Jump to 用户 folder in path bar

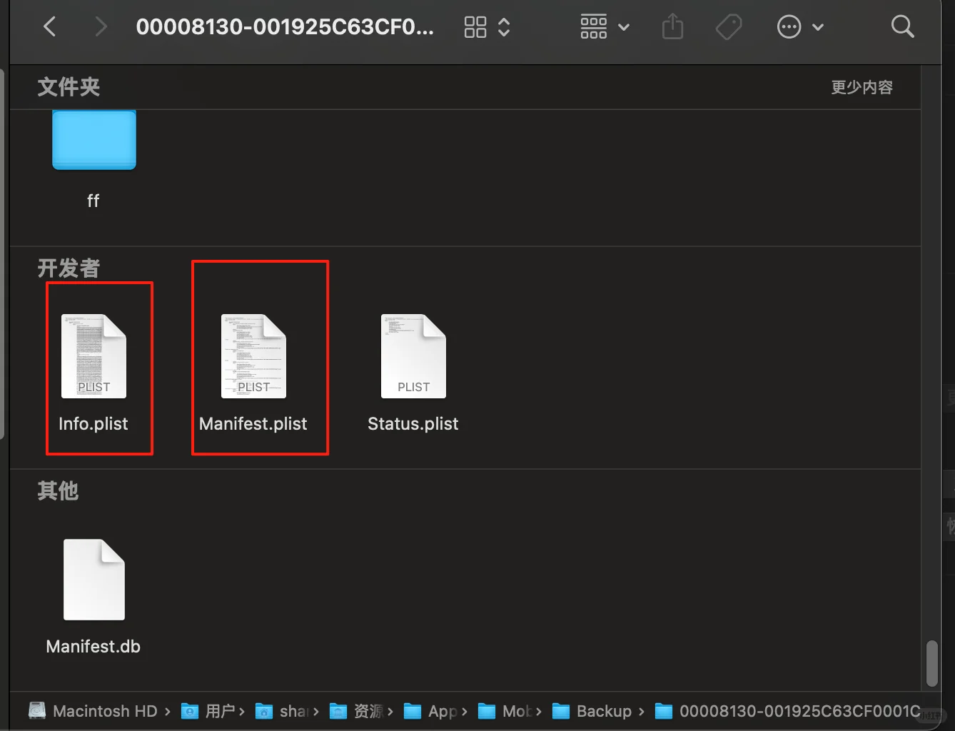(x=209, y=711)
